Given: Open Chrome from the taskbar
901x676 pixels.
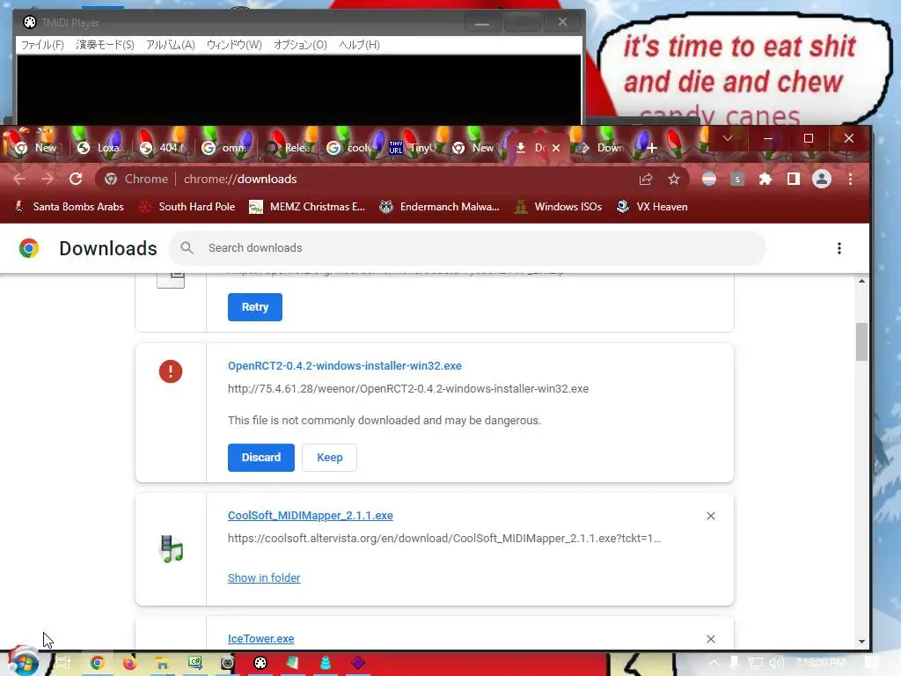Looking at the screenshot, I should point(97,664).
